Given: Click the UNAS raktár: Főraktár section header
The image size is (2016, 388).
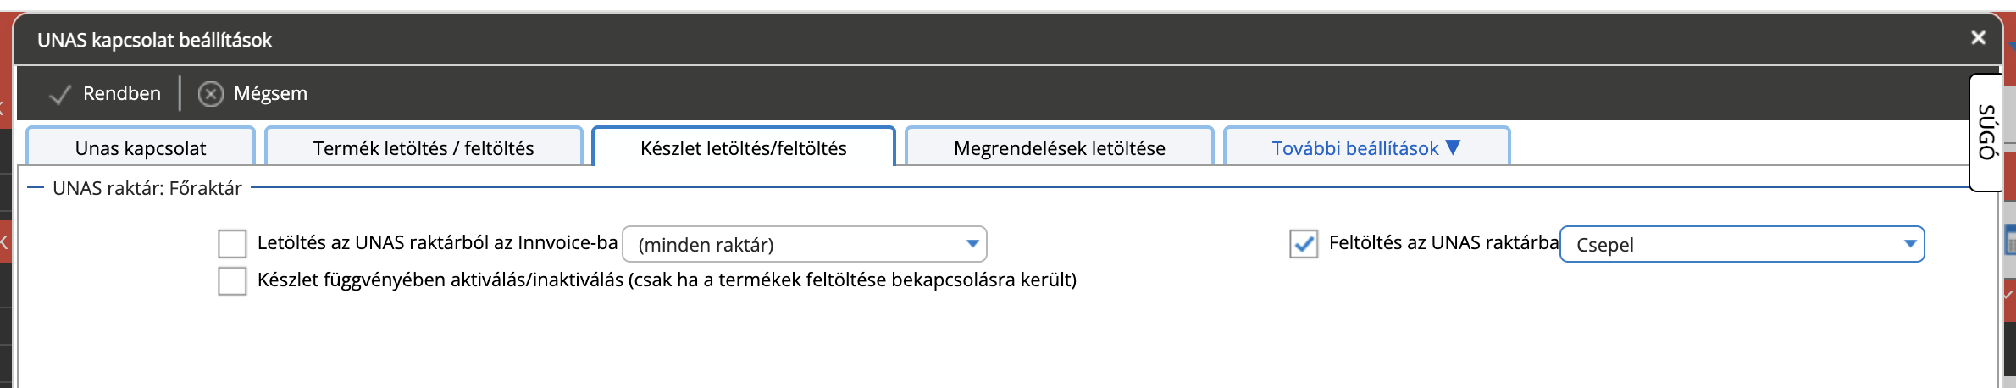Looking at the screenshot, I should click(x=147, y=188).
